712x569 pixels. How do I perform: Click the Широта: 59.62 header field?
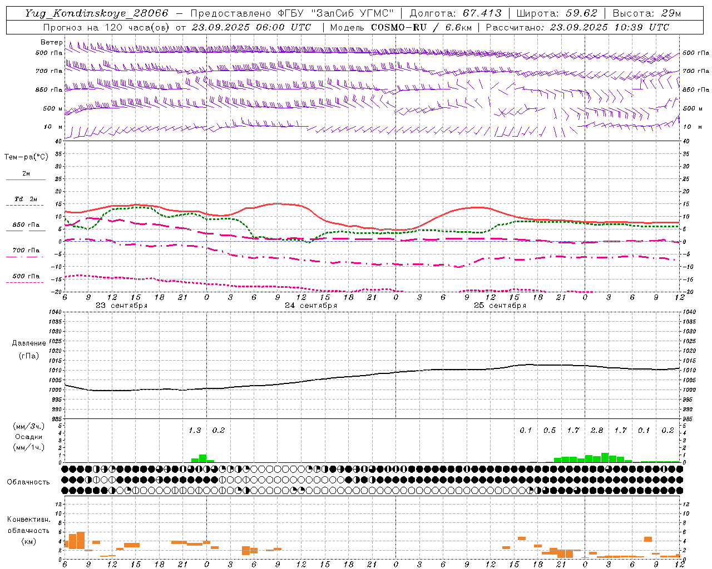tap(557, 13)
